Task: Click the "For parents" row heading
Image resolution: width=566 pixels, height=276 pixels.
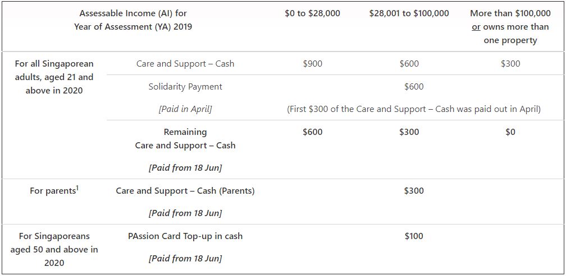Action: pos(52,191)
